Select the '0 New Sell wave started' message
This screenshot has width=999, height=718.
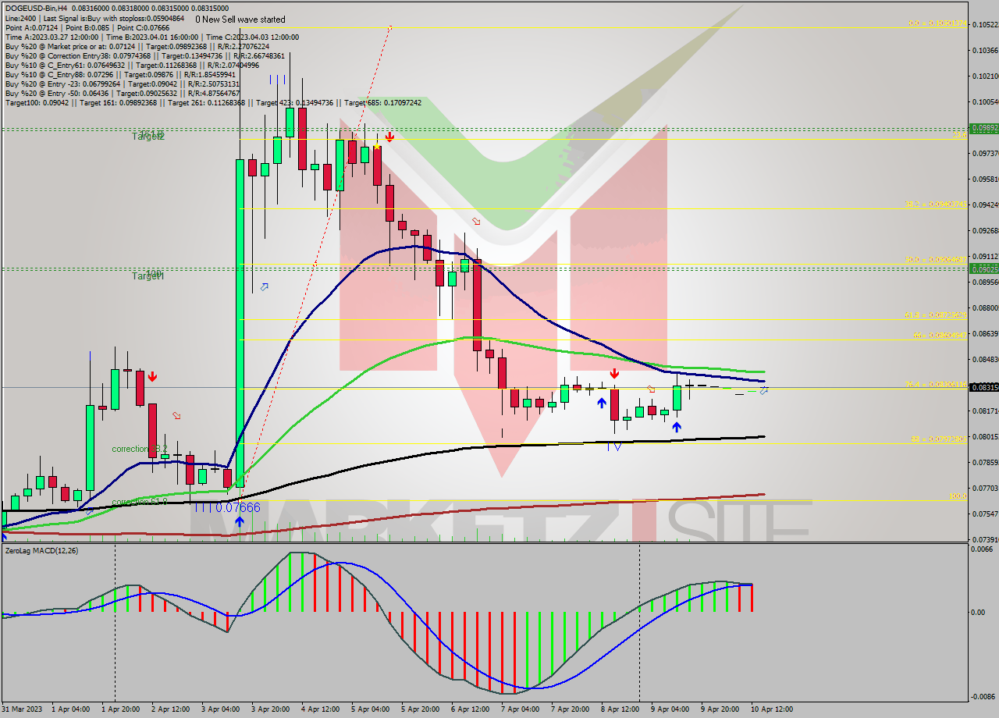tap(240, 19)
